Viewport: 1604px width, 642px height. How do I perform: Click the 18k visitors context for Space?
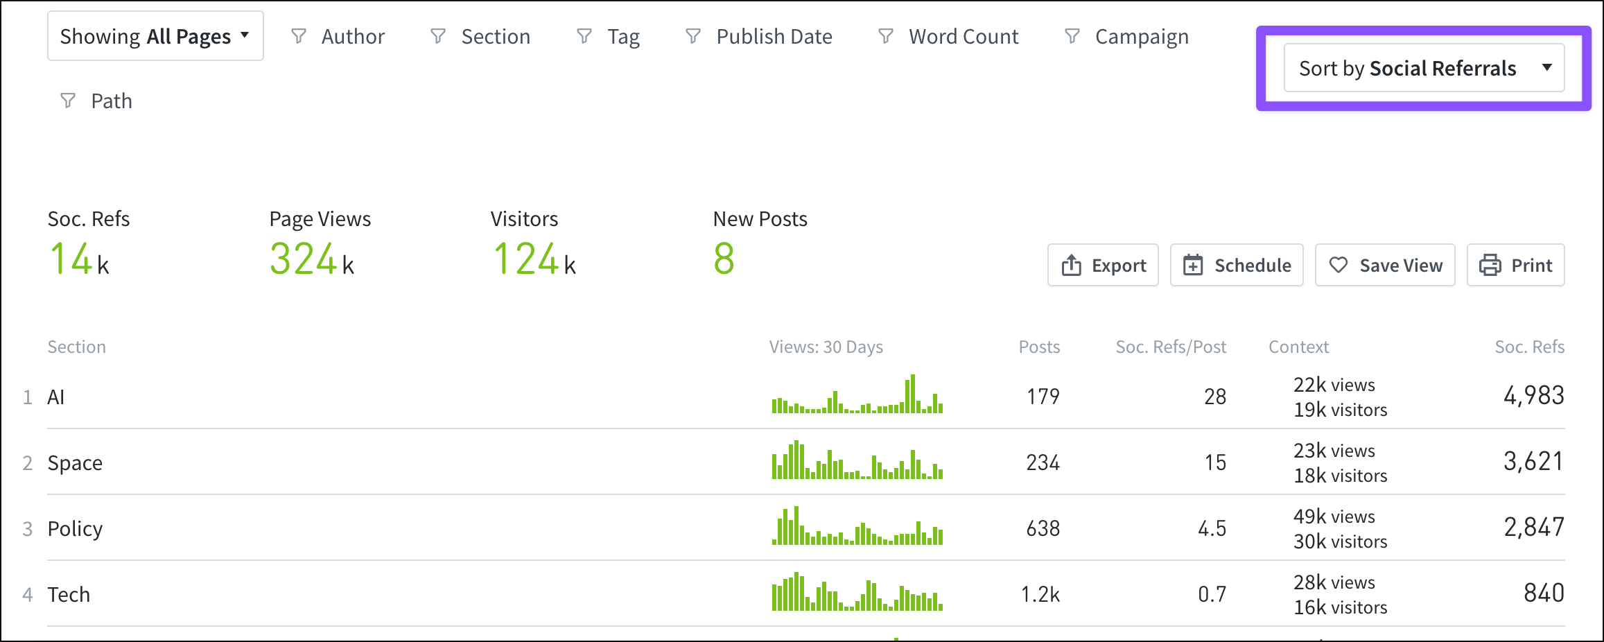[1341, 476]
